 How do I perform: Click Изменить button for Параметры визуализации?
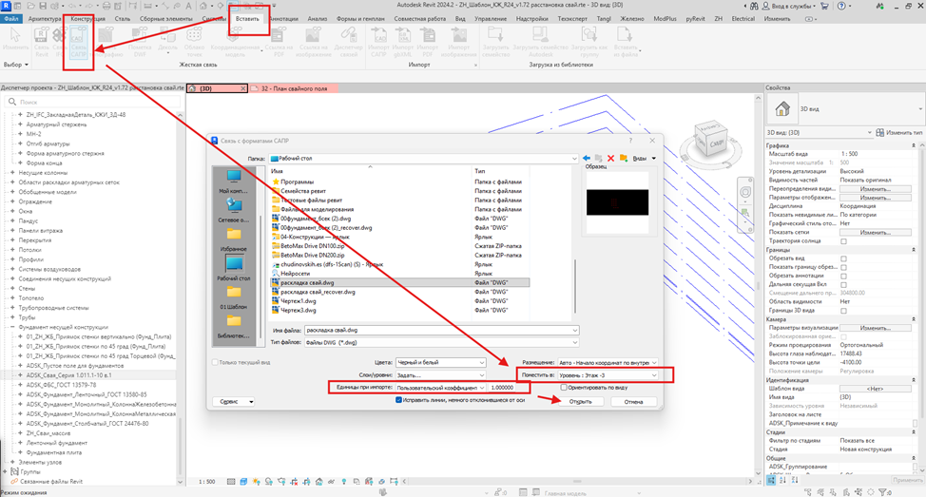876,328
